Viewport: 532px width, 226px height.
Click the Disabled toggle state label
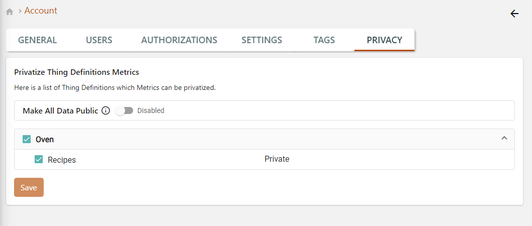tap(151, 110)
